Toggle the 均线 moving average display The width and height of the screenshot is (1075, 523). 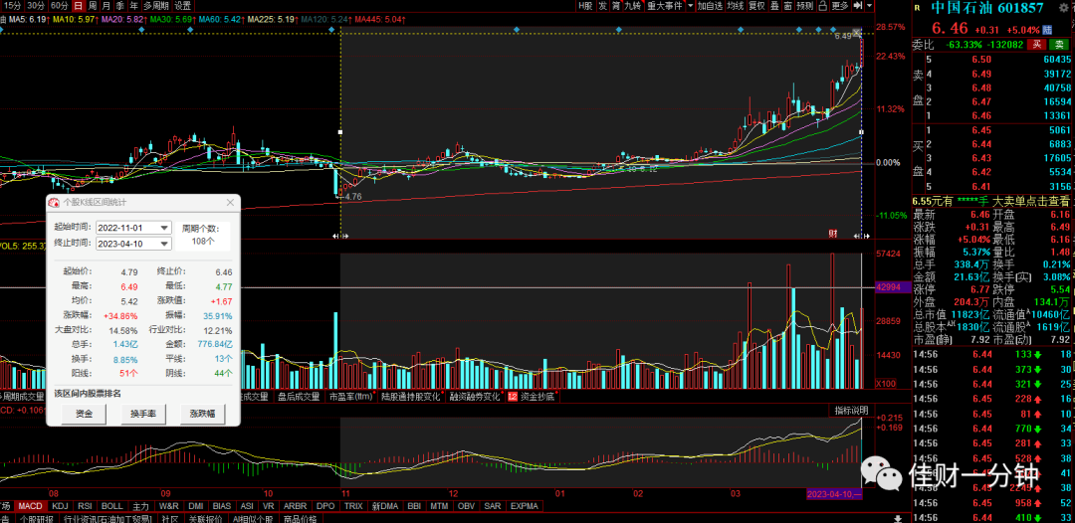[x=735, y=6]
